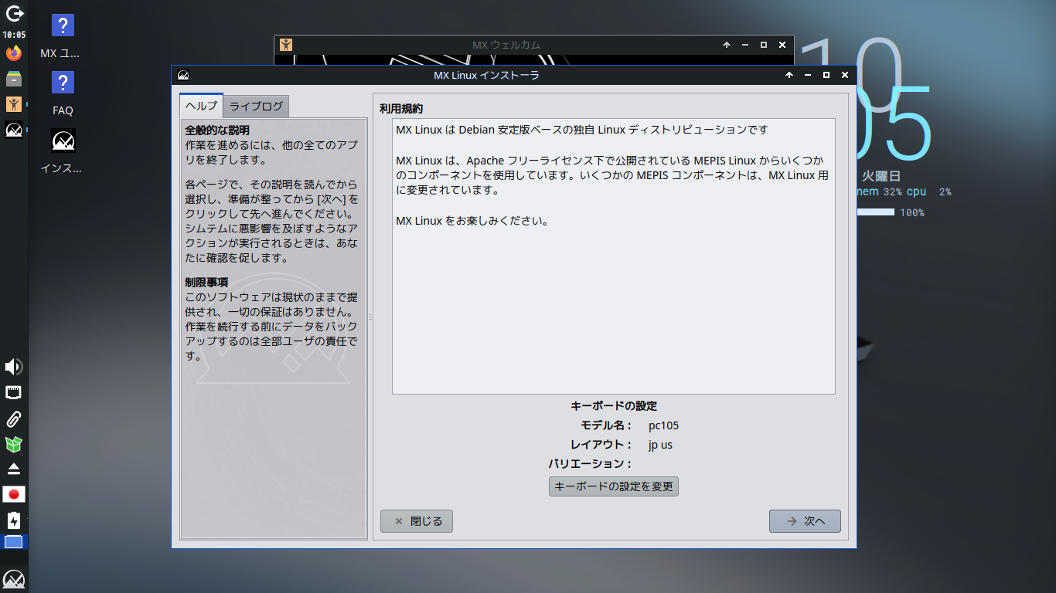Click the pc105 model value

pyautogui.click(x=664, y=425)
